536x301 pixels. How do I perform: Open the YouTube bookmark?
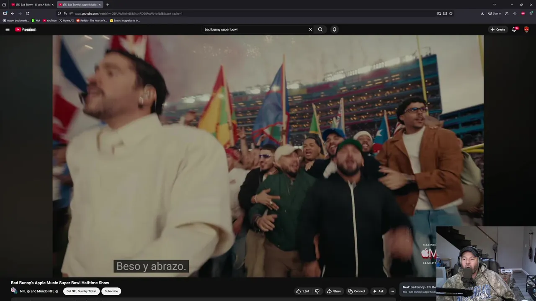(50, 20)
